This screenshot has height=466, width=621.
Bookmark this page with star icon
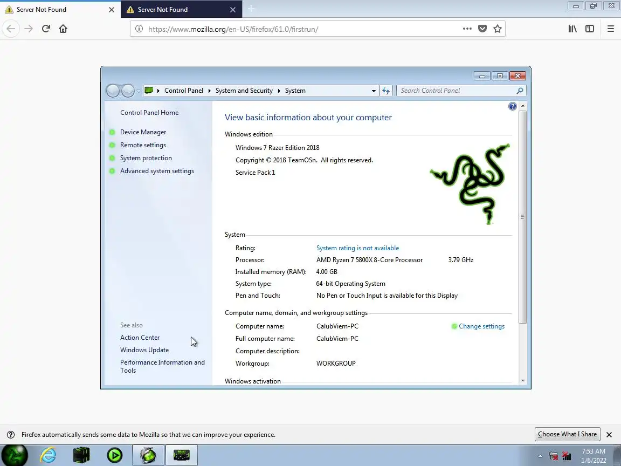(x=498, y=29)
